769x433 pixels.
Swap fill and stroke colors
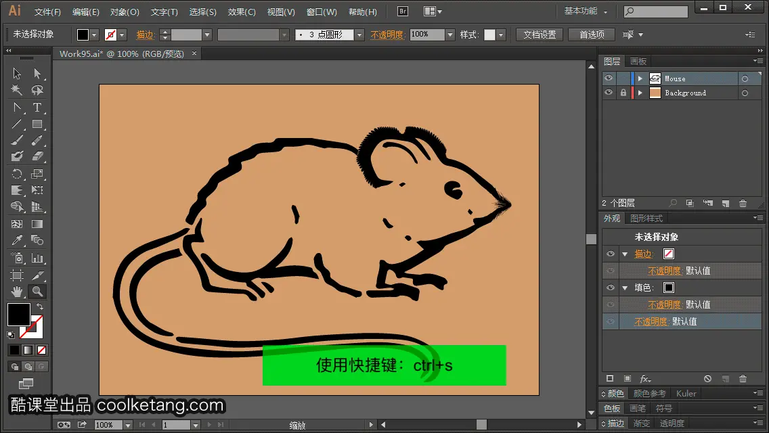40,306
